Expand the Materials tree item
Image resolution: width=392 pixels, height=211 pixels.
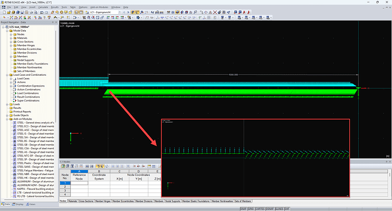pyautogui.click(x=11, y=38)
